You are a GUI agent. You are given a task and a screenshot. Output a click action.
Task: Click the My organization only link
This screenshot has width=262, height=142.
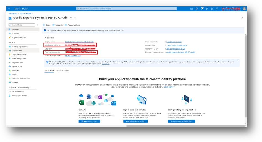click(73, 56)
